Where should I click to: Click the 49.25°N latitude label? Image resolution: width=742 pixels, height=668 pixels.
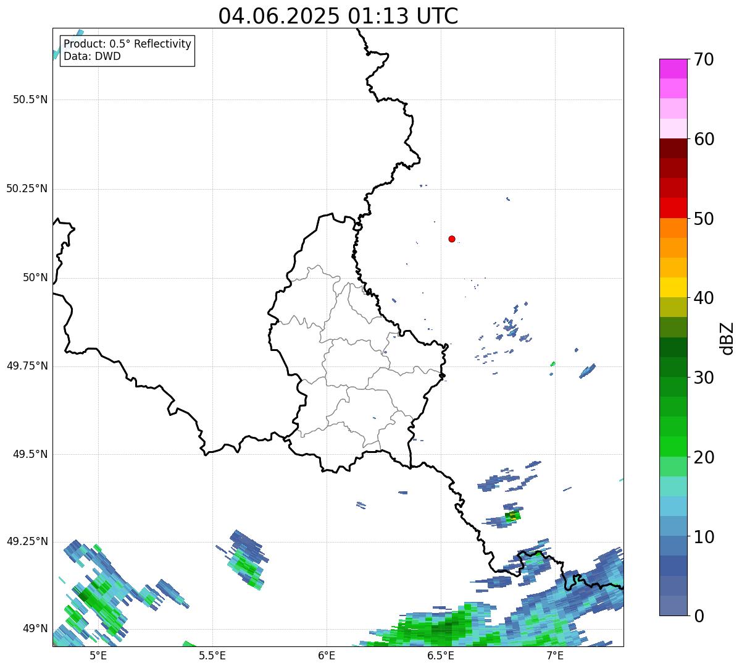click(x=27, y=541)
